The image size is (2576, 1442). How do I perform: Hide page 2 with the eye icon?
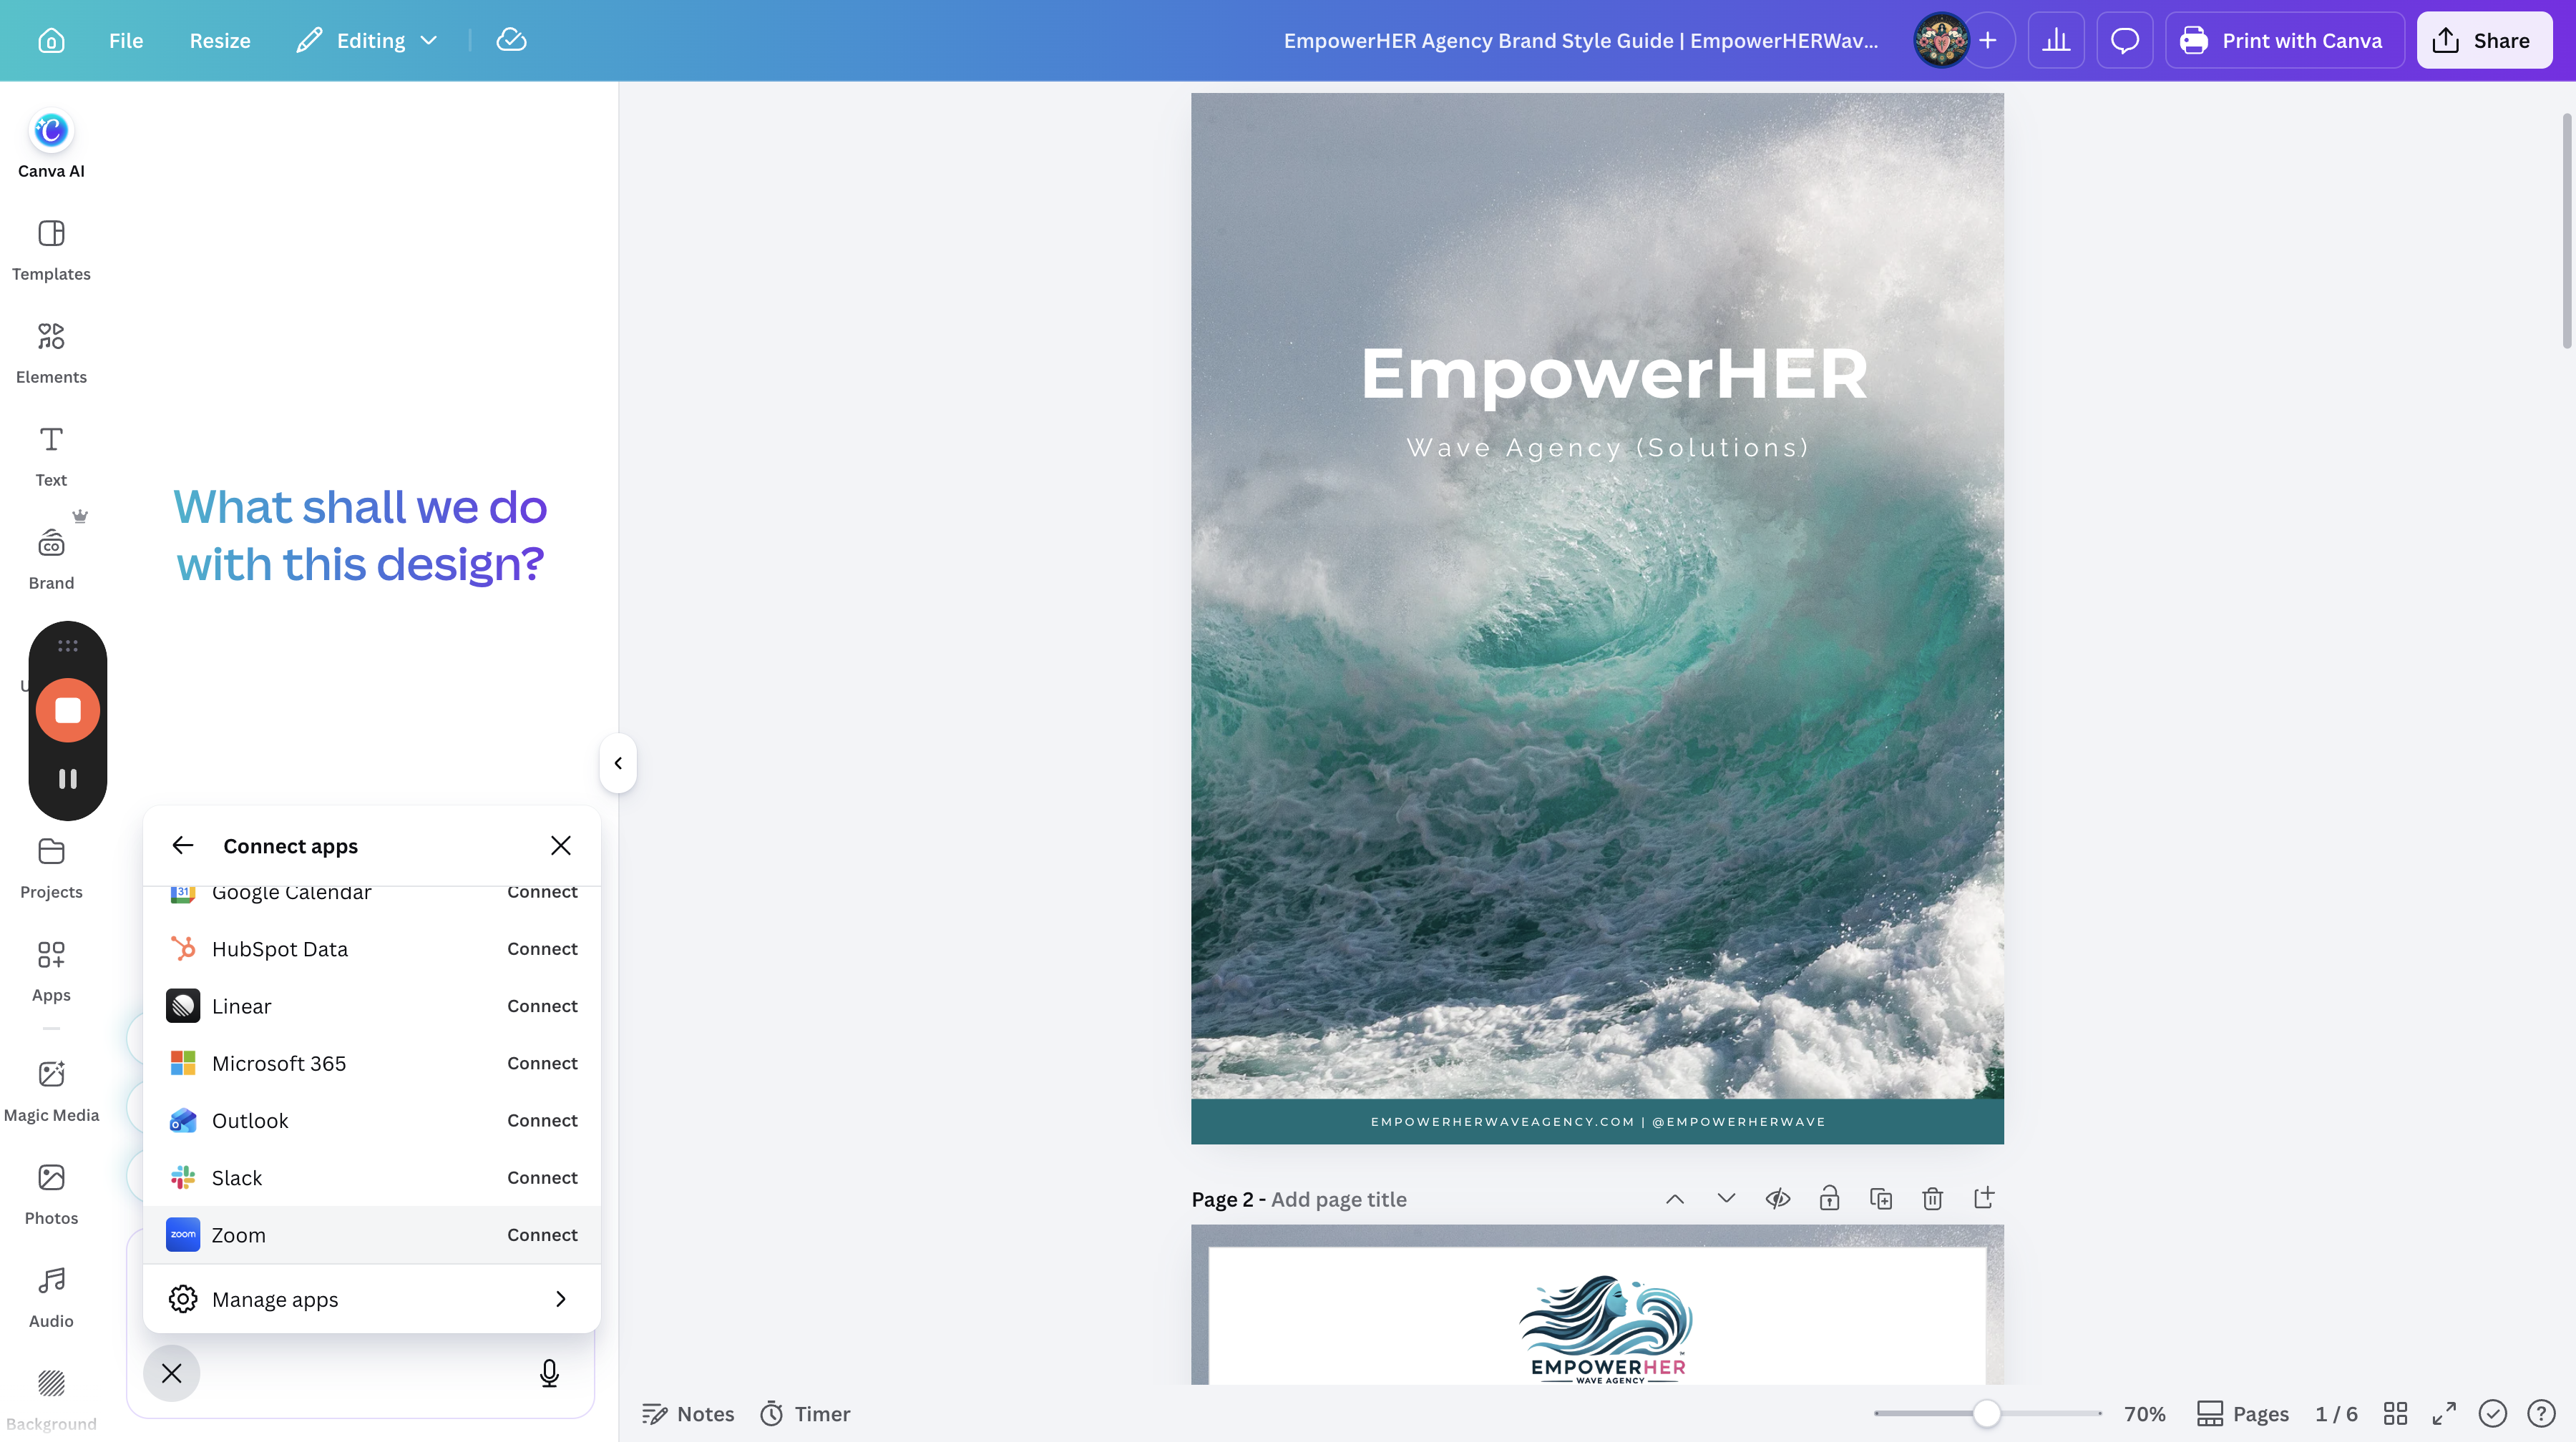tap(1777, 1198)
